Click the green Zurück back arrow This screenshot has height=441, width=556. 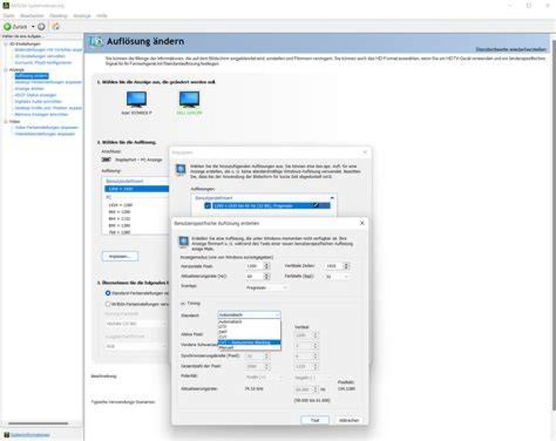[x=7, y=26]
